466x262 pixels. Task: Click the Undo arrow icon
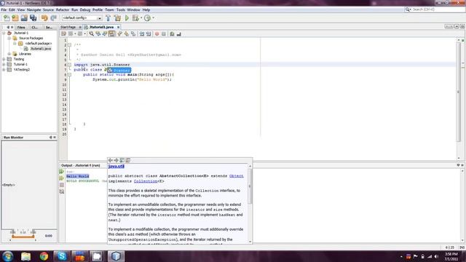pyautogui.click(x=44, y=18)
